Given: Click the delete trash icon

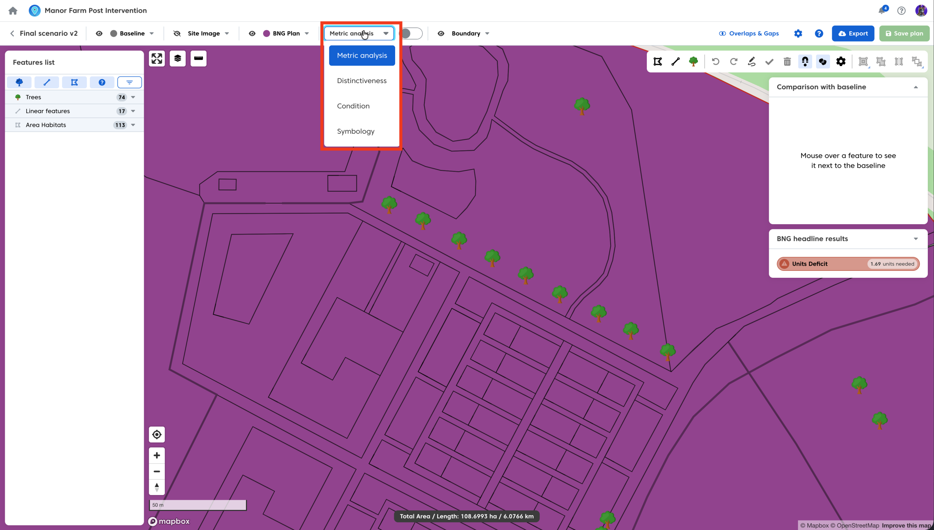Looking at the screenshot, I should [x=787, y=62].
